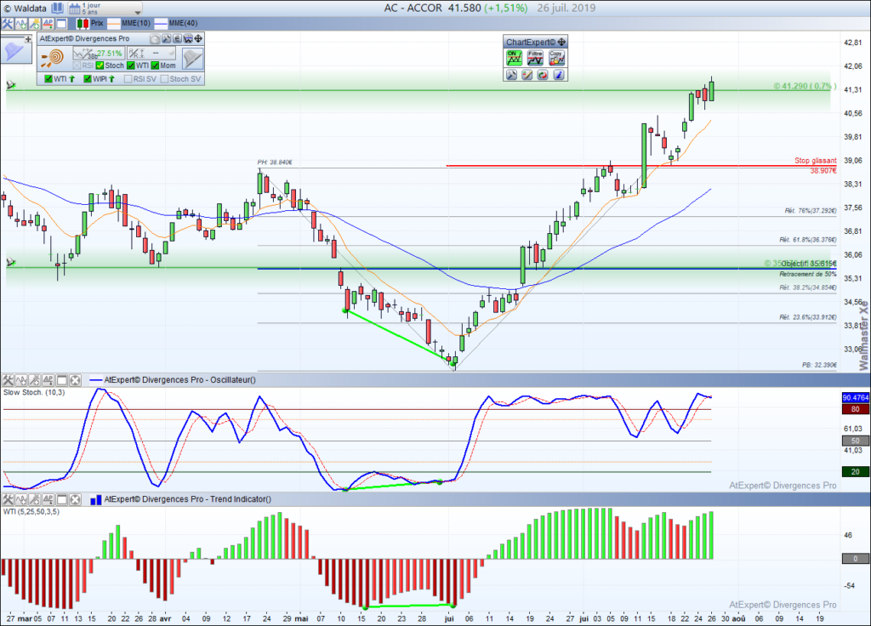Uncheck the WTI checkbox next to Stoch
Screen dimensions: 871x626
[131, 65]
